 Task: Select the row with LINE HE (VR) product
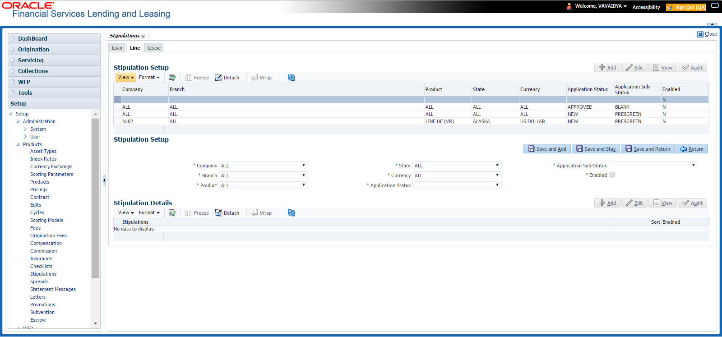coord(411,121)
